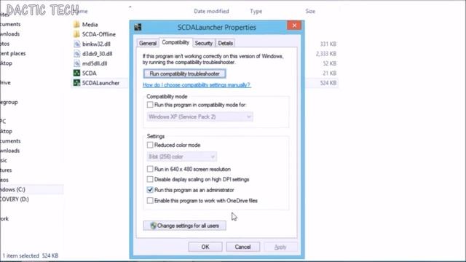Click Run compatibility troubleshooter button
The height and width of the screenshot is (262, 466).
point(184,74)
